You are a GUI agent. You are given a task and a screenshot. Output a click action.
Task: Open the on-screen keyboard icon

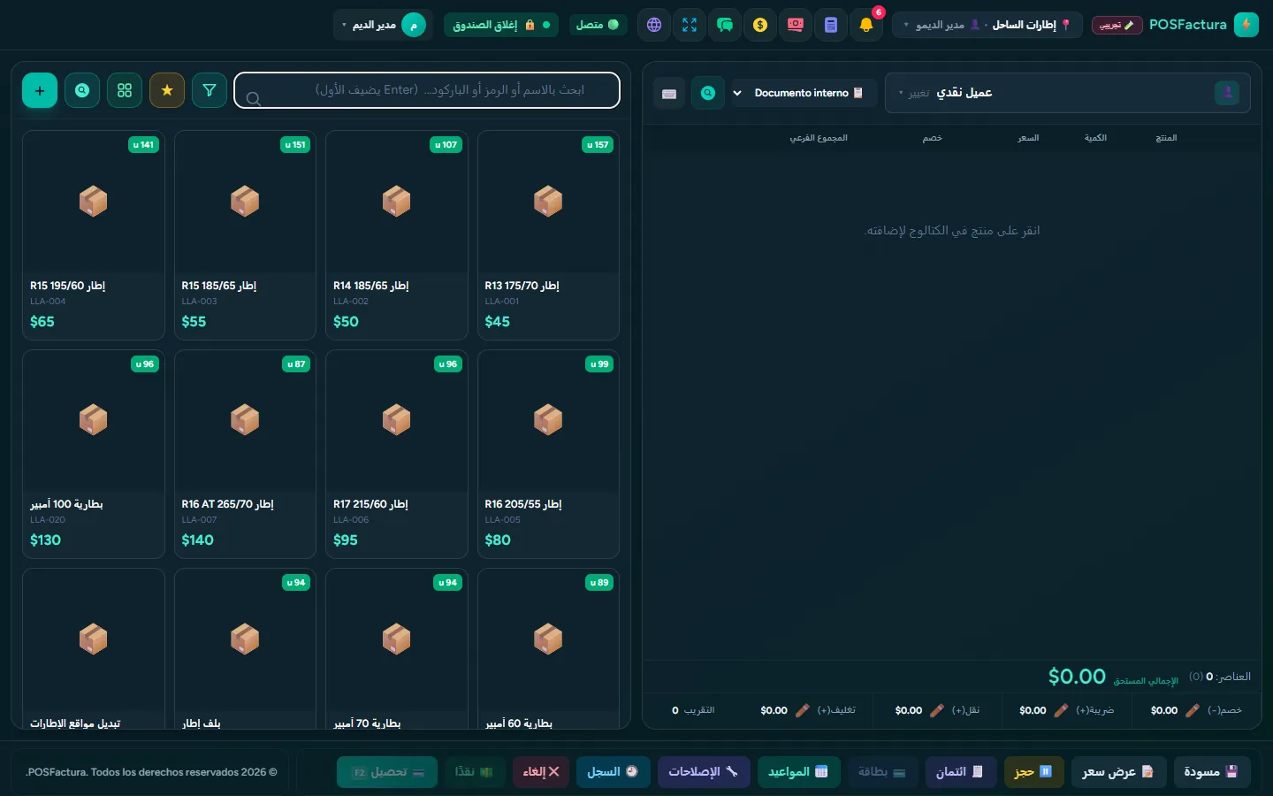coord(669,93)
